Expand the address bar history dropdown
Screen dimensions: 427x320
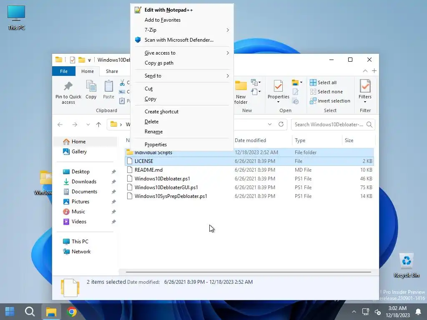pos(270,124)
